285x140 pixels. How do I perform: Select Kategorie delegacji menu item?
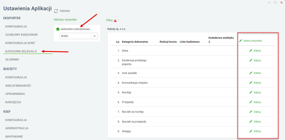tap(21, 51)
